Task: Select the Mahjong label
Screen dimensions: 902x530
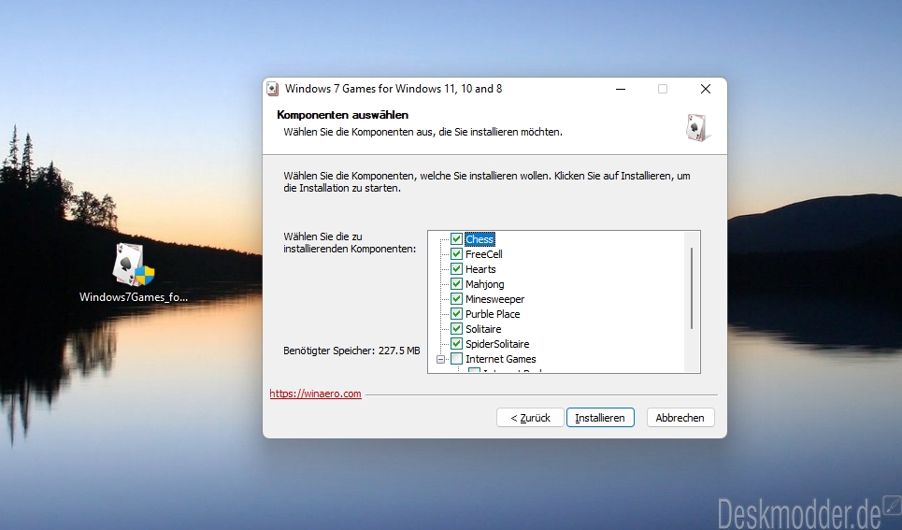Action: (484, 284)
